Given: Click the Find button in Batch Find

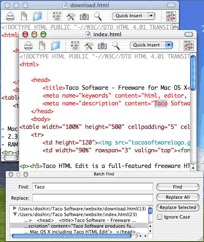Looking at the screenshot, I should 178,187.
